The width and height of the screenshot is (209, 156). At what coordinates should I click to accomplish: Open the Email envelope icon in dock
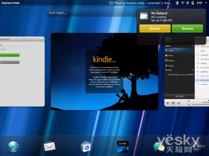pos(49,146)
